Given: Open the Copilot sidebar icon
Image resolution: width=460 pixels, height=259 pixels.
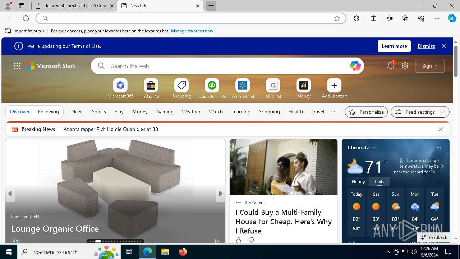Looking at the screenshot, I should click(452, 18).
